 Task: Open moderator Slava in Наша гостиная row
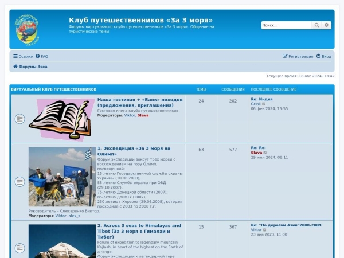(x=143, y=115)
